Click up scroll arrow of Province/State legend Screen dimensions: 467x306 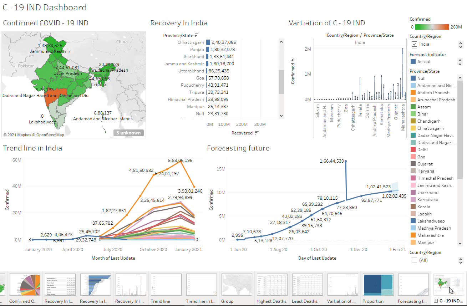coord(460,77)
